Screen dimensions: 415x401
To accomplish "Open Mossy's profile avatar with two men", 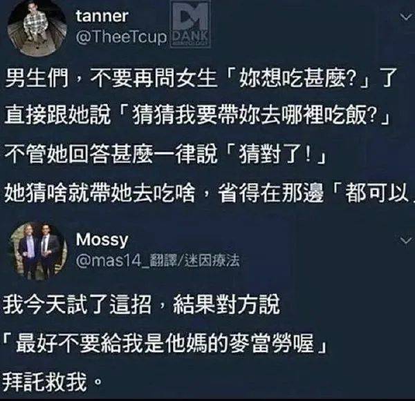I will click(37, 251).
